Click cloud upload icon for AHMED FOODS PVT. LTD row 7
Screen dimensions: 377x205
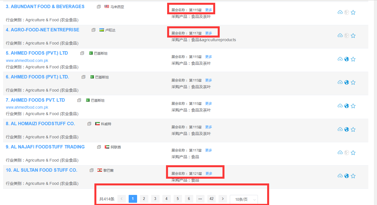click(340, 106)
